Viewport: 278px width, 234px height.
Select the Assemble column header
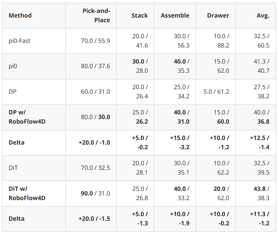175,15
